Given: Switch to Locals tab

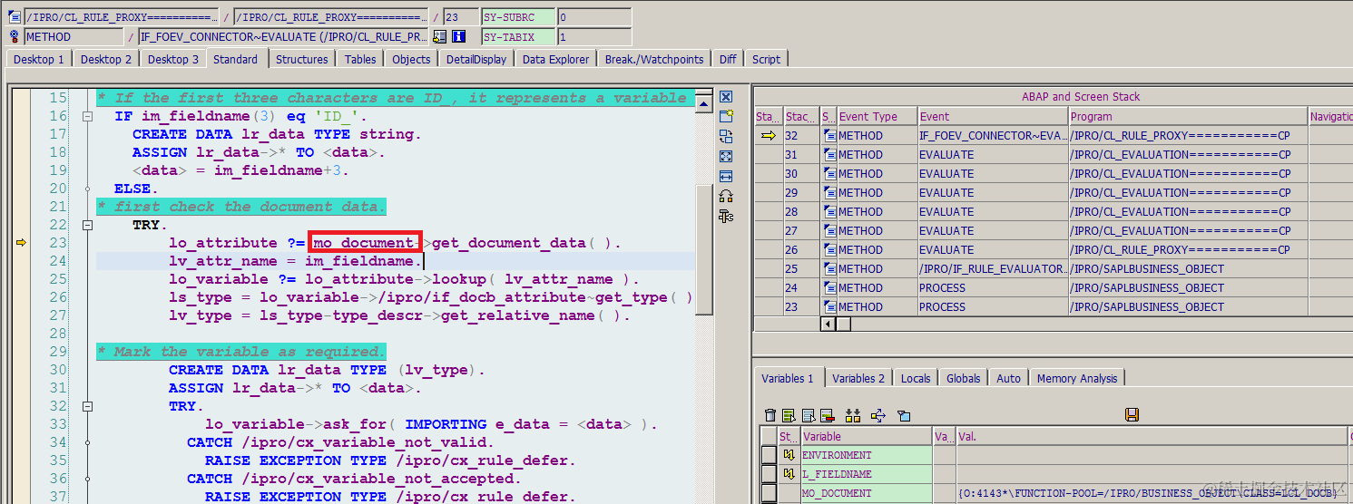Looking at the screenshot, I should point(916,378).
